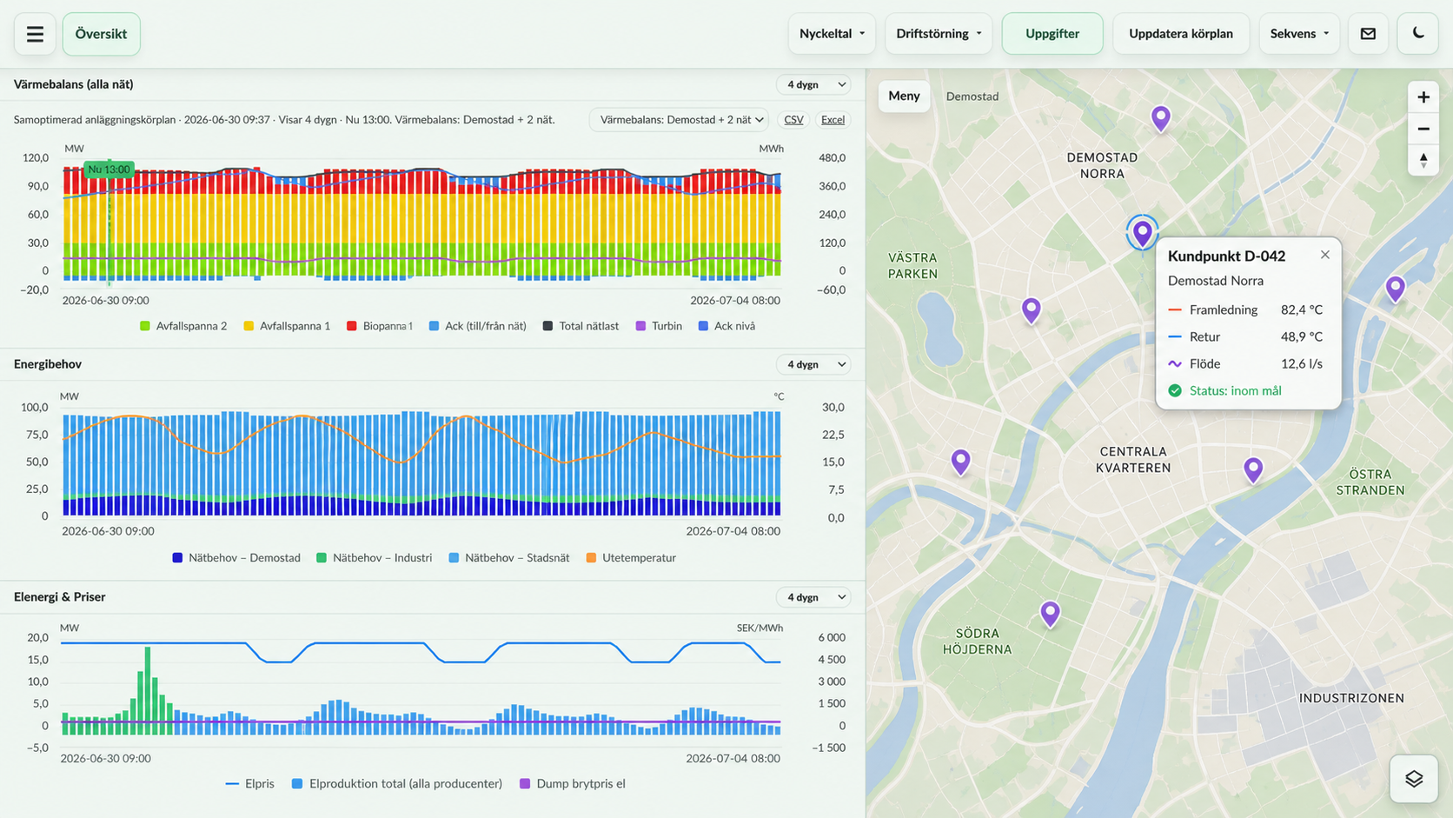Image resolution: width=1453 pixels, height=818 pixels.
Task: Click Flöde value 12,6 l/s
Action: coord(1301,363)
